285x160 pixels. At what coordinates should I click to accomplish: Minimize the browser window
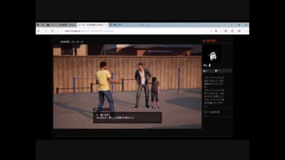(x=232, y=25)
